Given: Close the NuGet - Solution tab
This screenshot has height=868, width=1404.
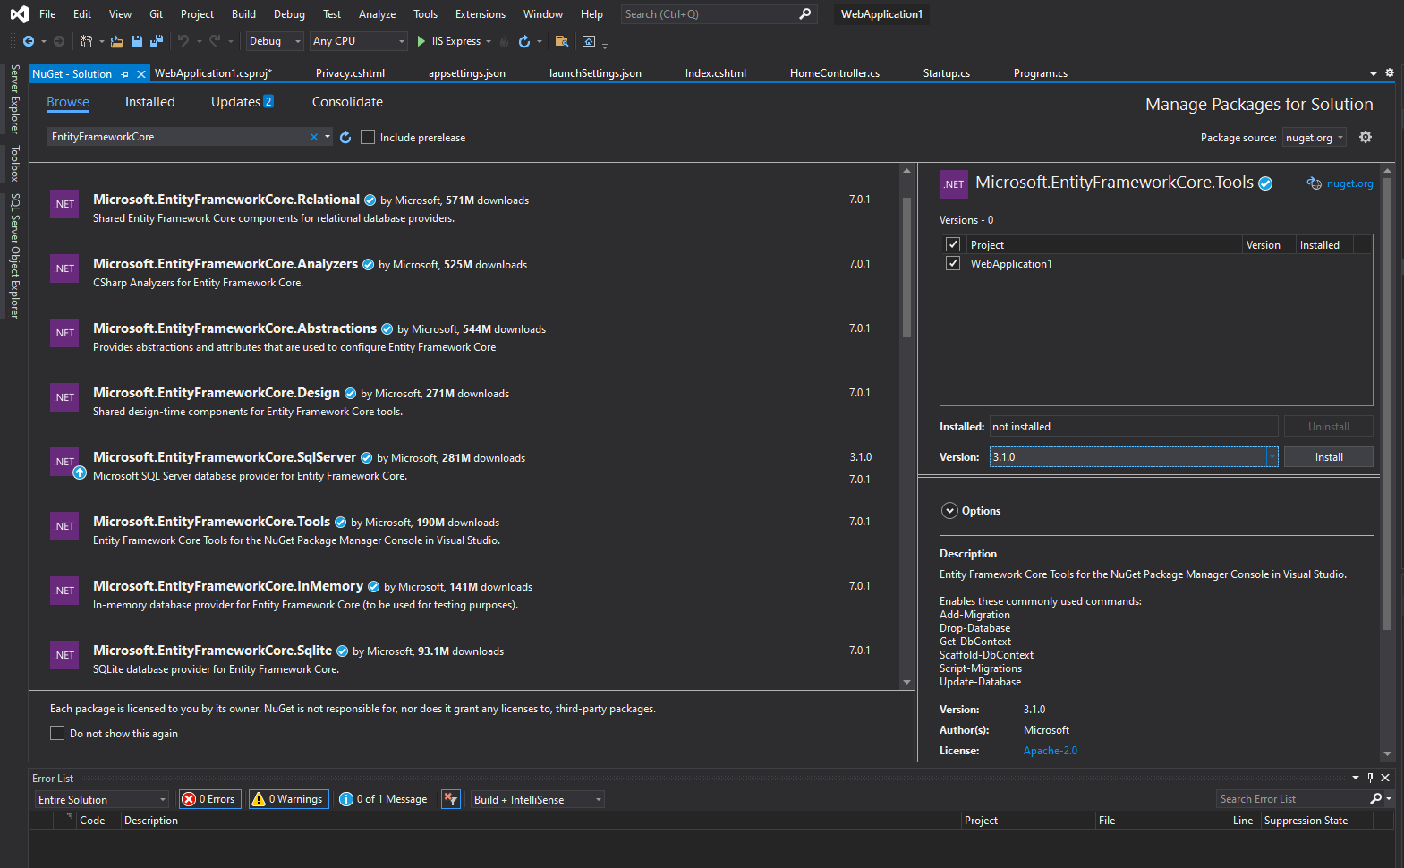Looking at the screenshot, I should click(141, 74).
